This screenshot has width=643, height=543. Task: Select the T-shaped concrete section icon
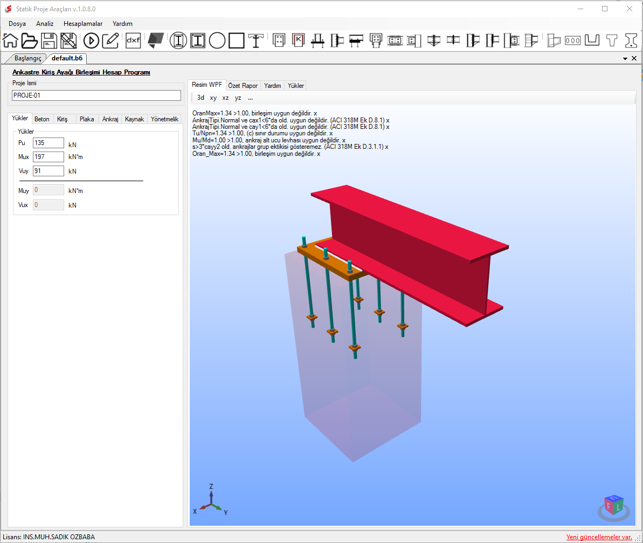pos(611,40)
